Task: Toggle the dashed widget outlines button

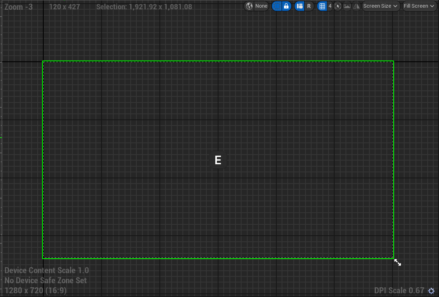Action: [x=277, y=6]
